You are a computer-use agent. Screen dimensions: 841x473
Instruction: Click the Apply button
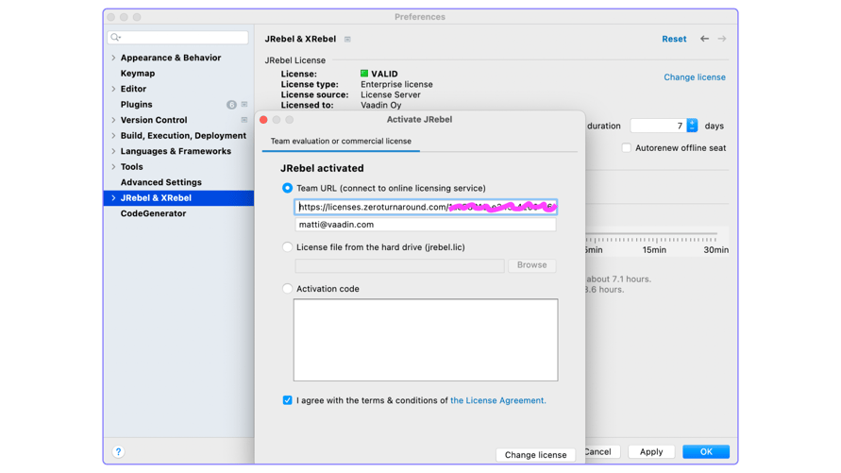[x=651, y=451]
